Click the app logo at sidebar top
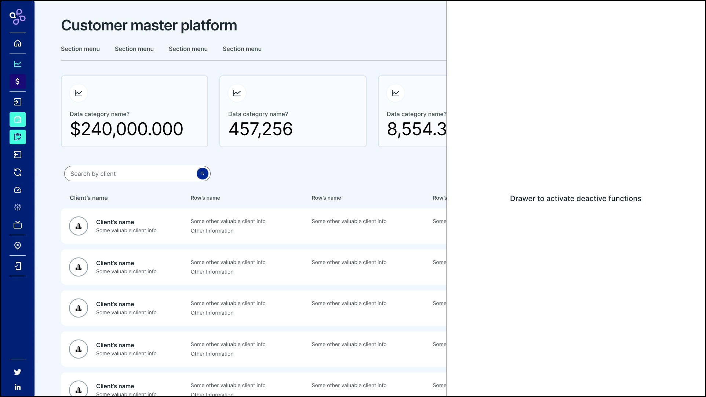This screenshot has width=706, height=397. 18,17
